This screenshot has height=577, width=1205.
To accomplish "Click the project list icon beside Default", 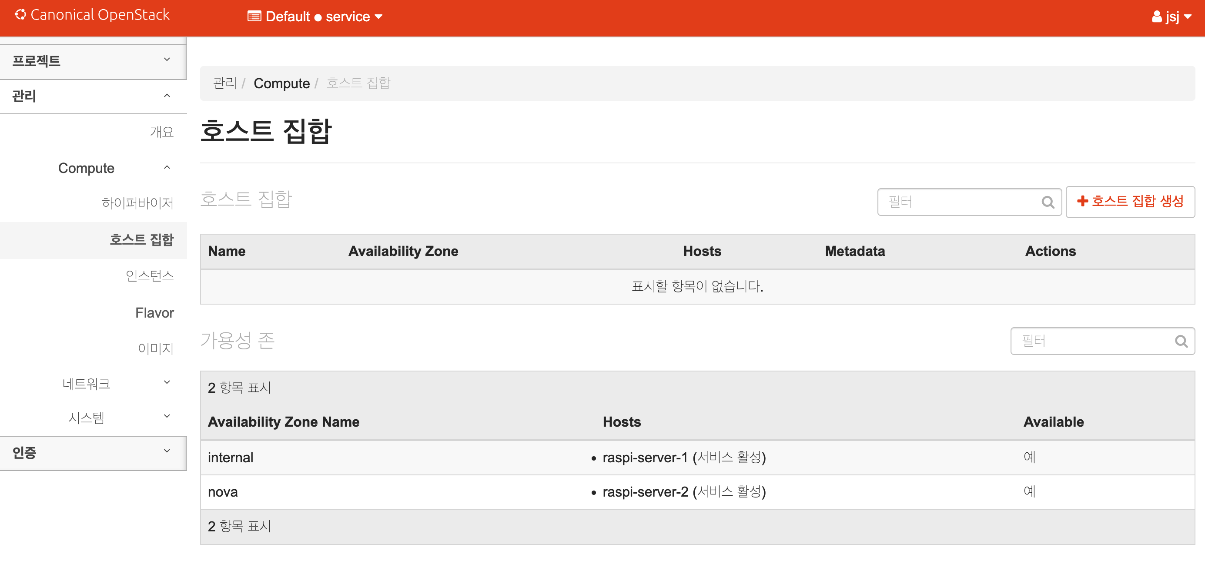I will [254, 17].
